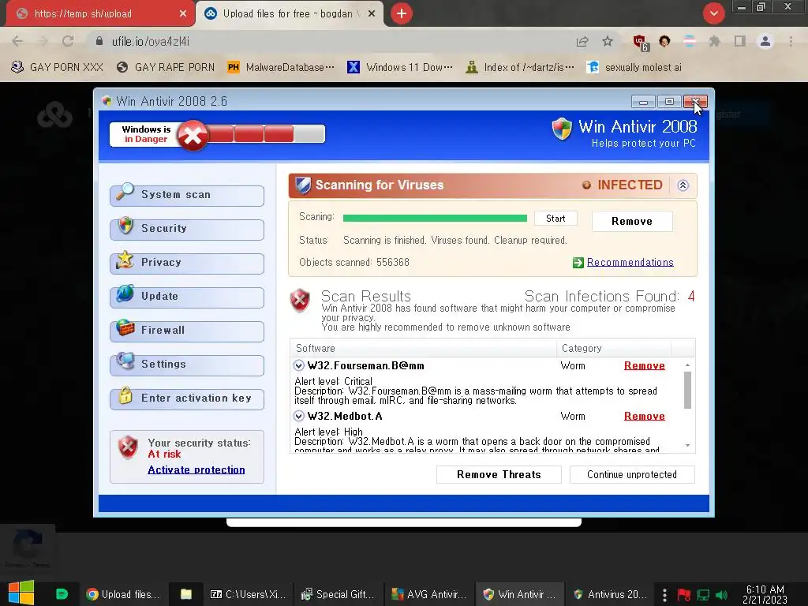Open the Security section
Screen dimensions: 808x606
coord(187,230)
